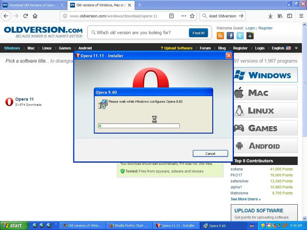Screen dimensions: 307x230
Task: Open the Twitter icon on OldVersion header
Action: click(240, 36)
